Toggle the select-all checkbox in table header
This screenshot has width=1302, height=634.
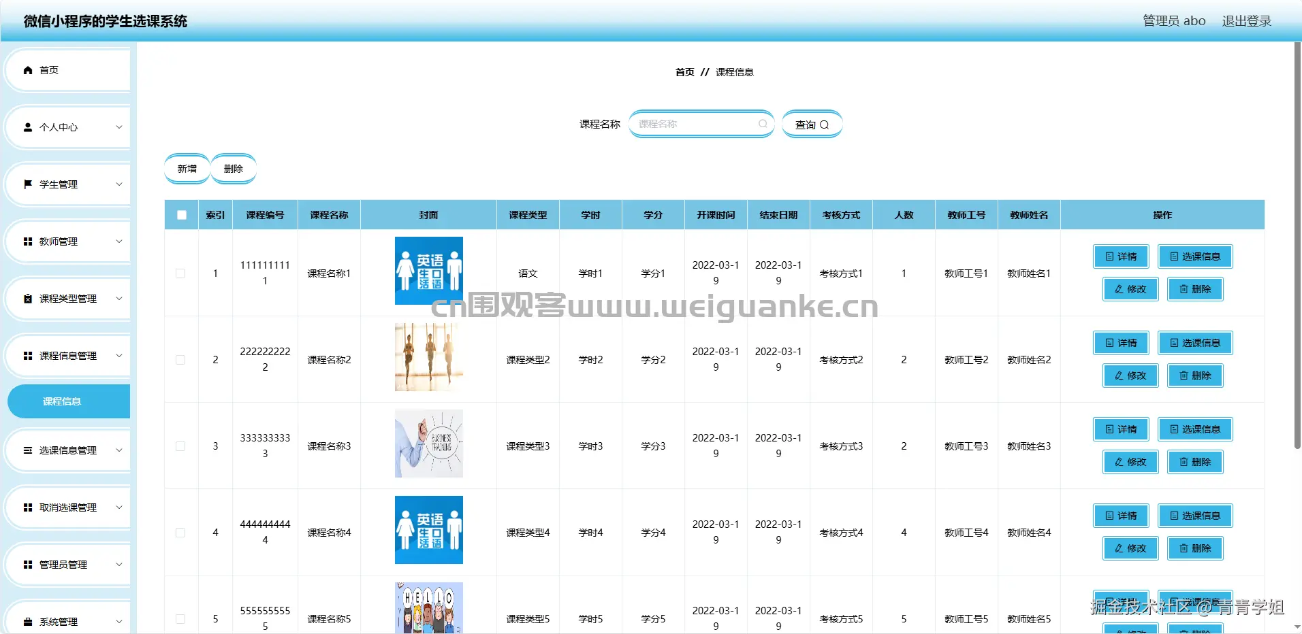tap(182, 215)
